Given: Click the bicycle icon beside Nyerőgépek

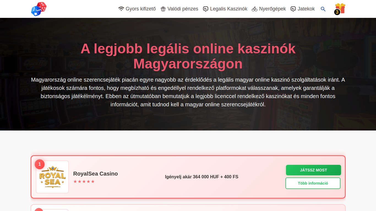Looking at the screenshot, I should [255, 9].
